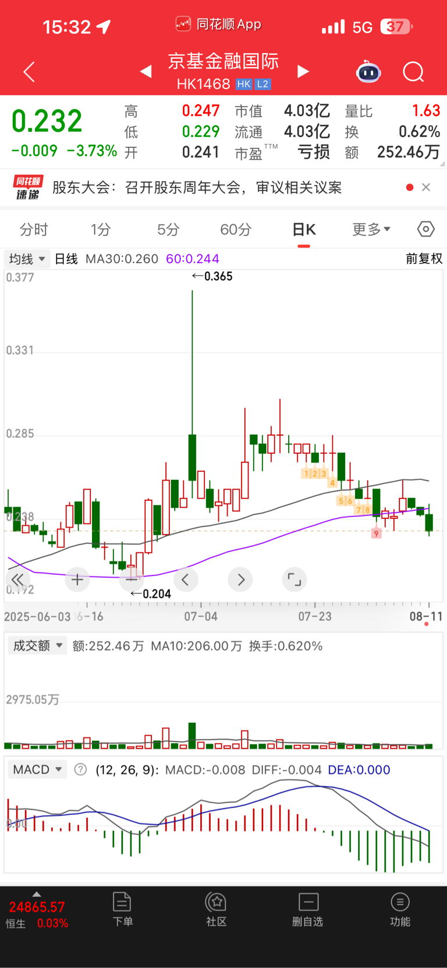Tap the 换手:0.620% label
The height and width of the screenshot is (968, 447).
tap(286, 646)
